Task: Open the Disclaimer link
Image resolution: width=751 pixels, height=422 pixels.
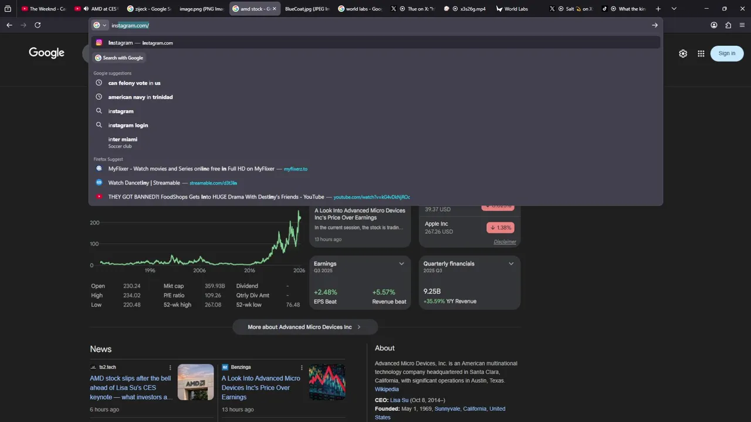Action: tap(505, 241)
